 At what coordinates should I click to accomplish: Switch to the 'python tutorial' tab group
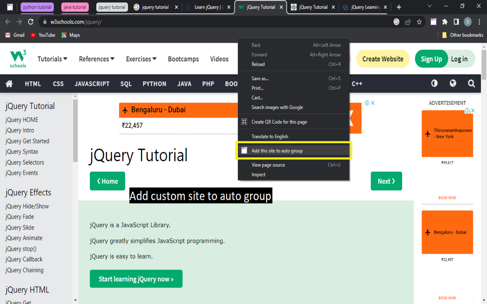(x=37, y=7)
